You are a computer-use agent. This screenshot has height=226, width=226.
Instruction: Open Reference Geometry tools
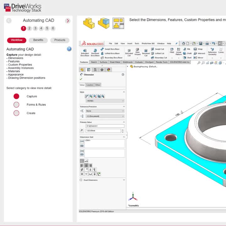tap(212, 51)
